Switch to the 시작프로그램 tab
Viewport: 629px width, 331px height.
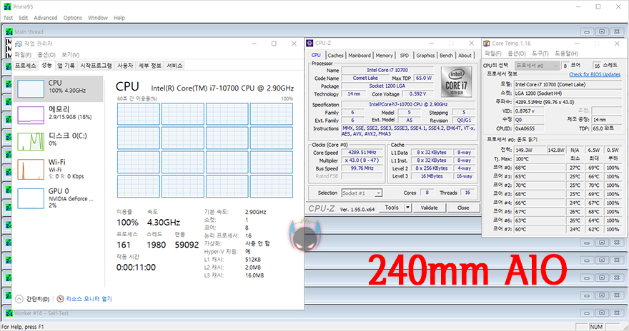tap(96, 66)
